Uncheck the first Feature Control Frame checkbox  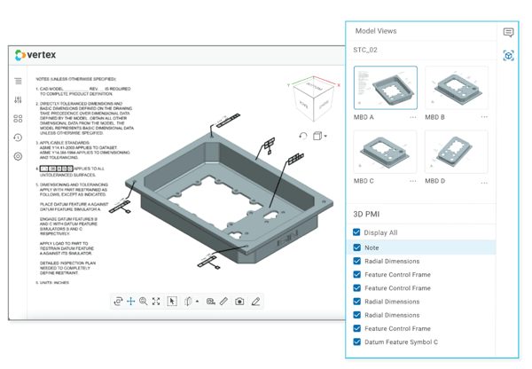click(x=357, y=274)
